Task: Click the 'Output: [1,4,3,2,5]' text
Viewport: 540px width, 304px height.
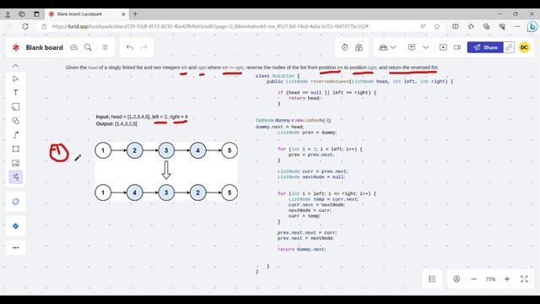Action: [116, 124]
